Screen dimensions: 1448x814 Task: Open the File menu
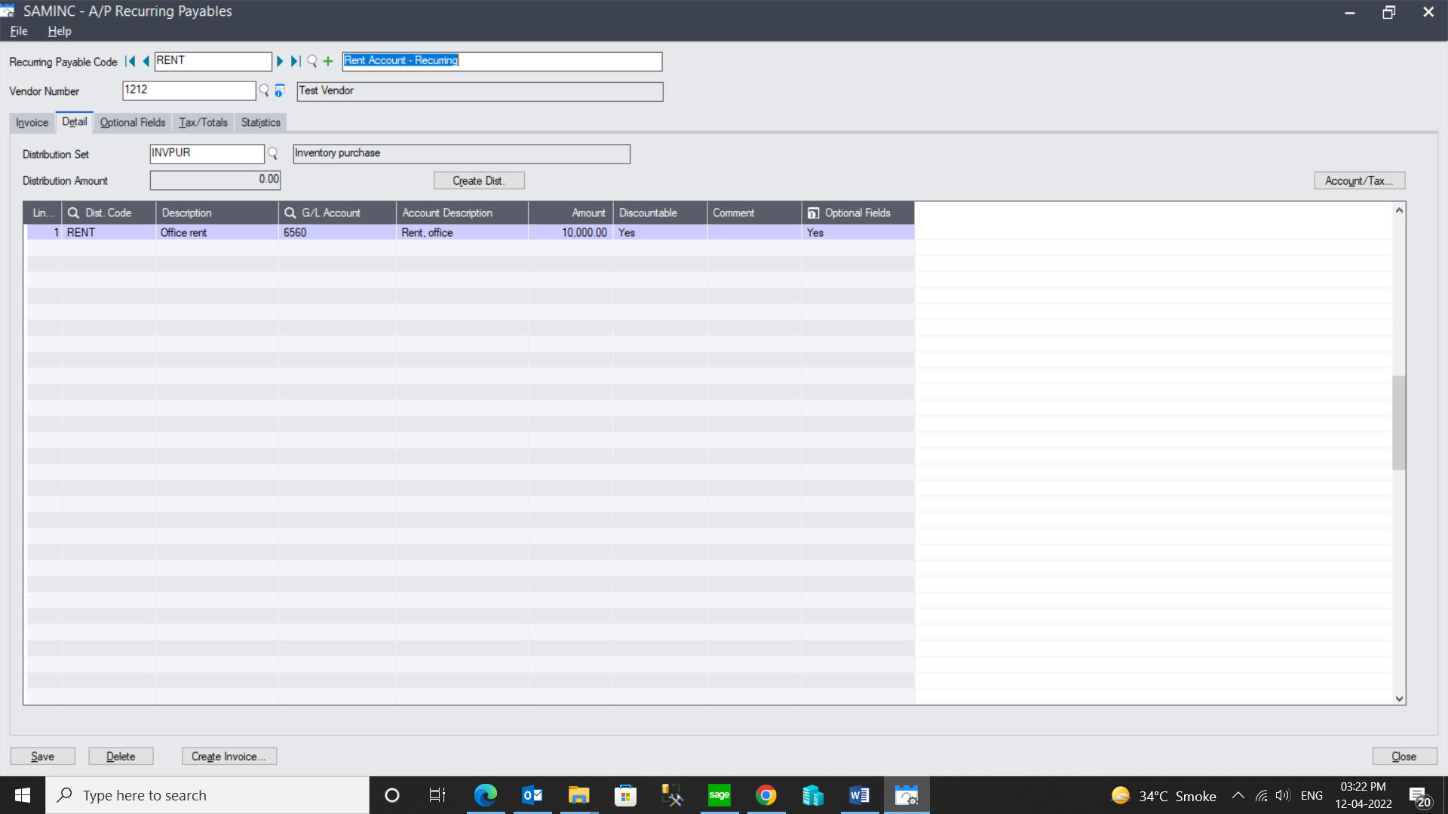pyautogui.click(x=18, y=31)
